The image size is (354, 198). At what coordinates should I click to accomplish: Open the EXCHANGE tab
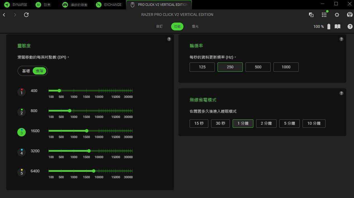tap(109, 5)
